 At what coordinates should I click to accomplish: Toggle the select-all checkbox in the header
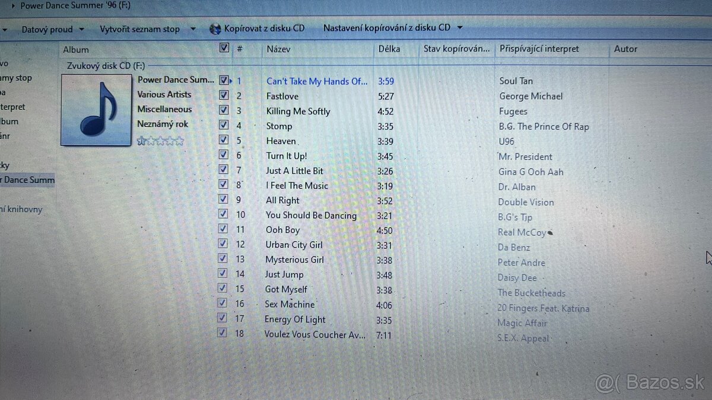[x=224, y=48]
